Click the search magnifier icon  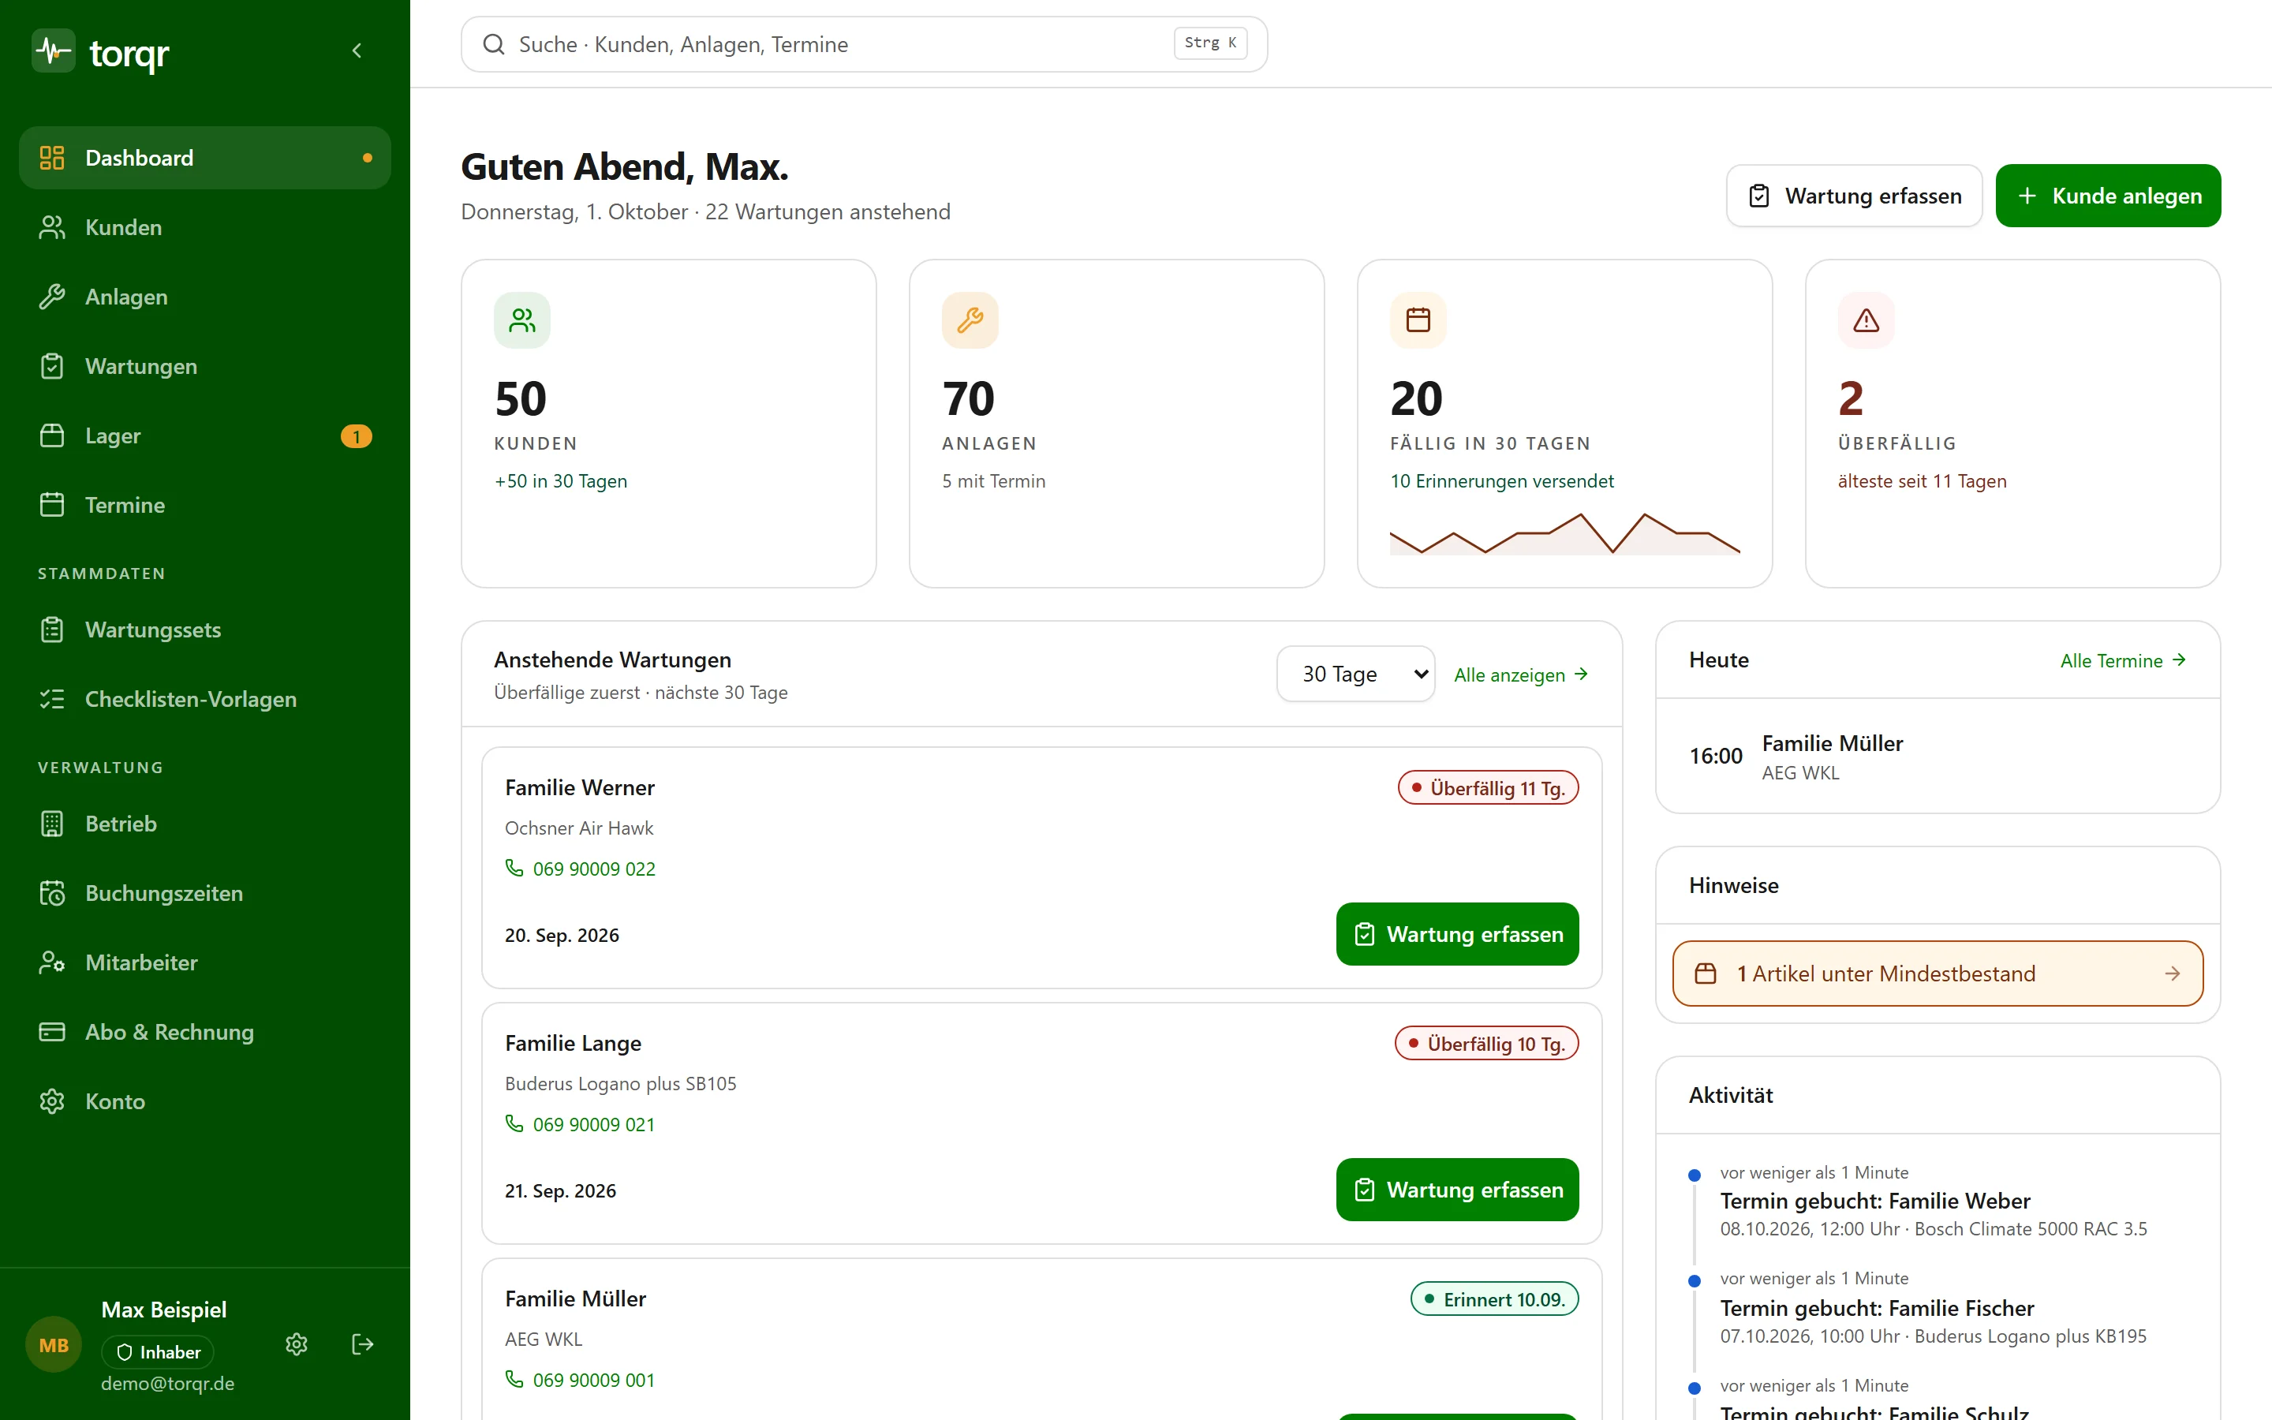[x=494, y=44]
